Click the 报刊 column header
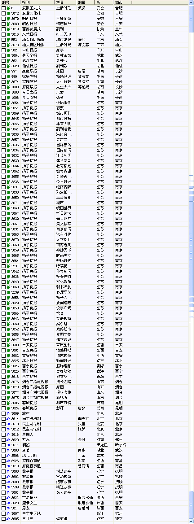Screen dimensions: 194x524 click(x=37, y=2)
